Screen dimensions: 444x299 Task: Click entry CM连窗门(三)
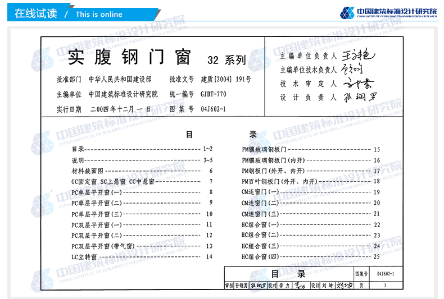pyautogui.click(x=311, y=214)
